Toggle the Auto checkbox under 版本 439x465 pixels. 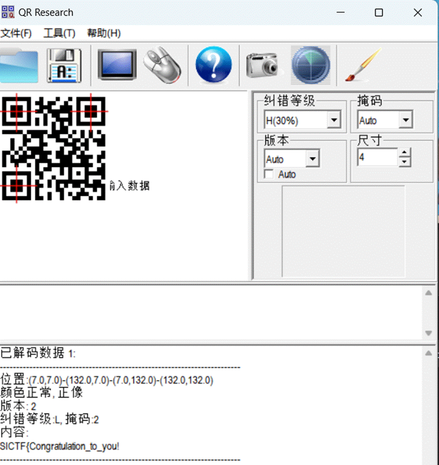(269, 174)
